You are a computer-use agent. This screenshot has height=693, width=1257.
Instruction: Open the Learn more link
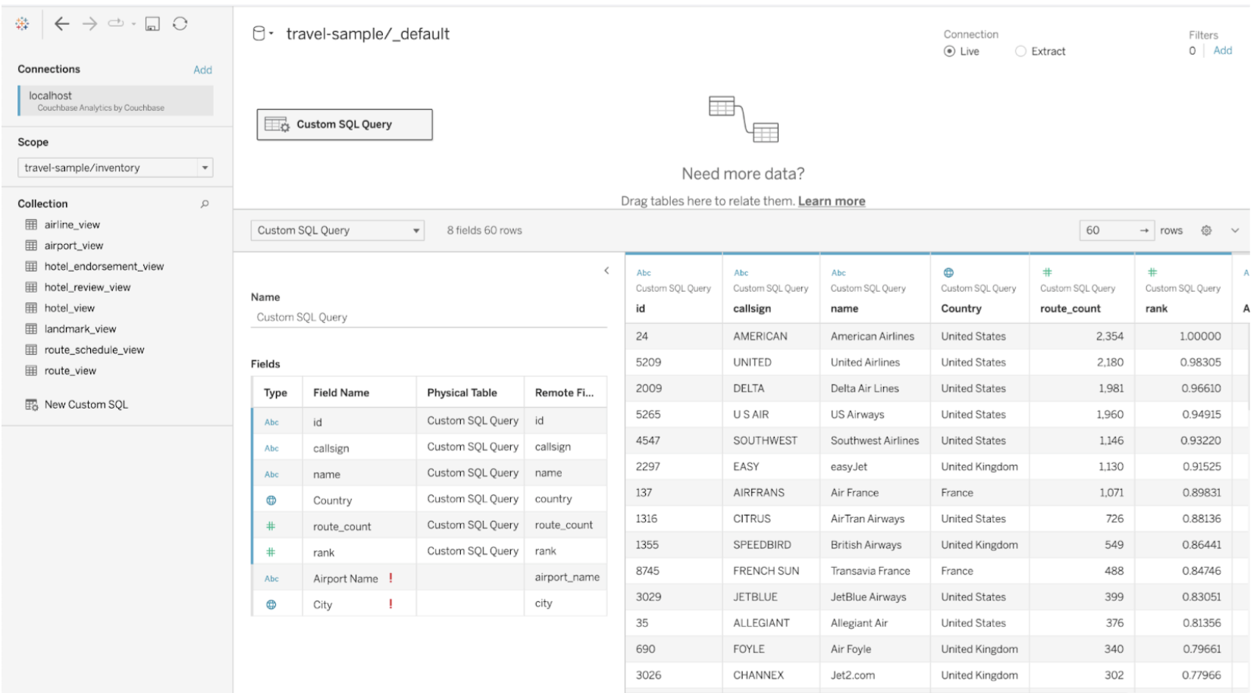coord(832,201)
